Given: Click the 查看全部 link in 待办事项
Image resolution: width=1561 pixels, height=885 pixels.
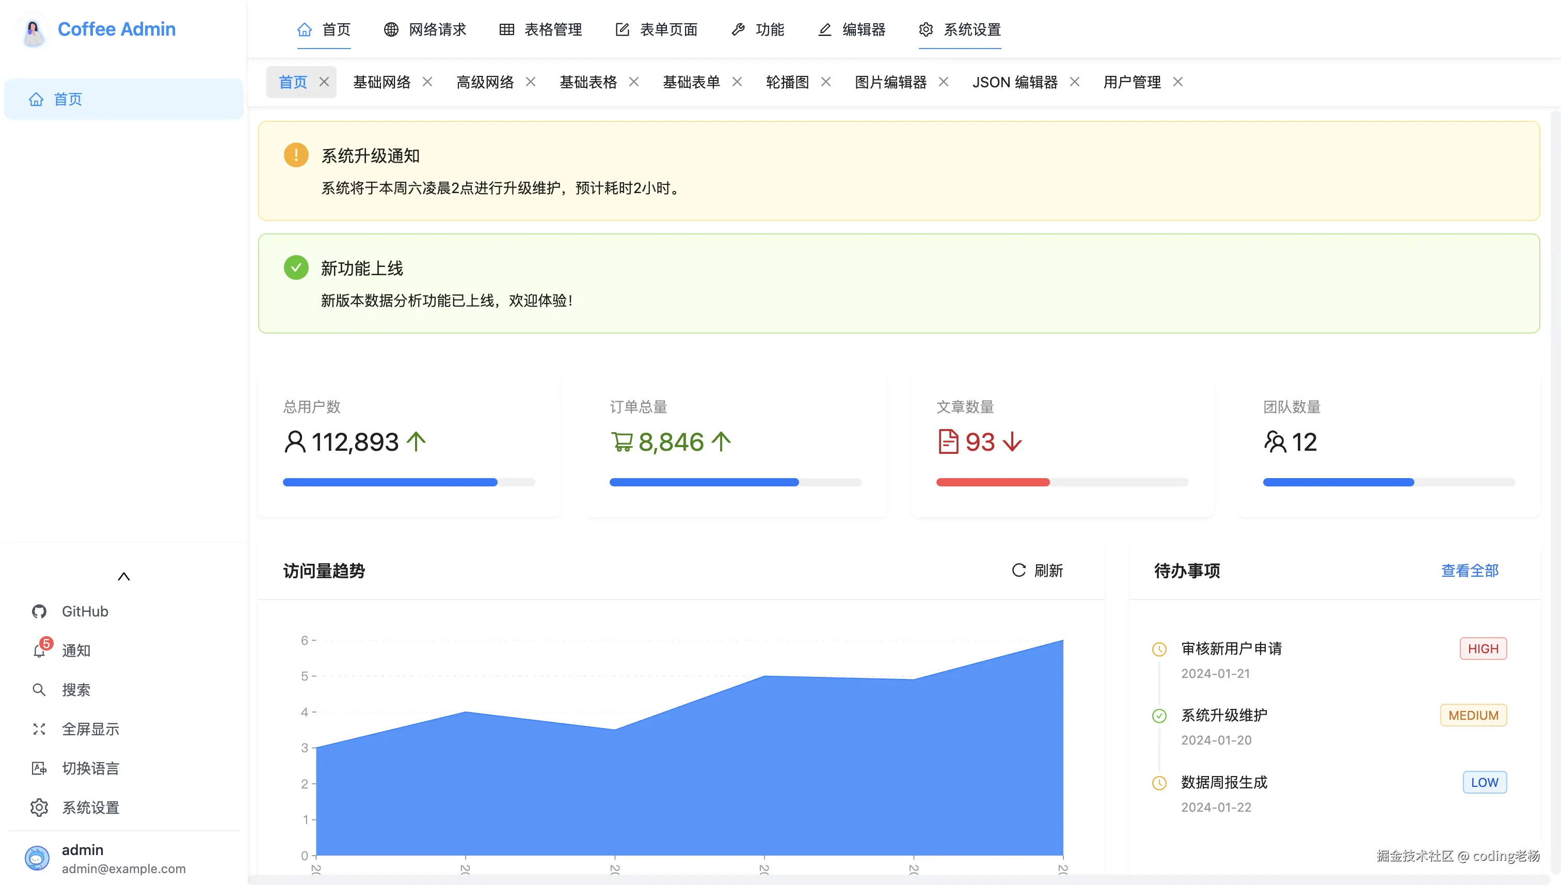Looking at the screenshot, I should (1469, 571).
